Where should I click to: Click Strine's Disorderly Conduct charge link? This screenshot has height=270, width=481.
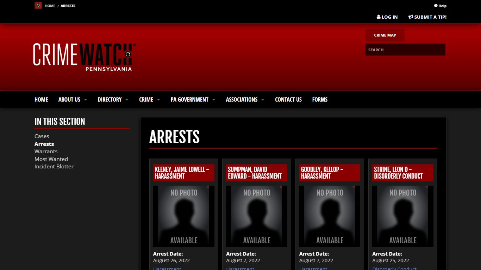point(394,268)
